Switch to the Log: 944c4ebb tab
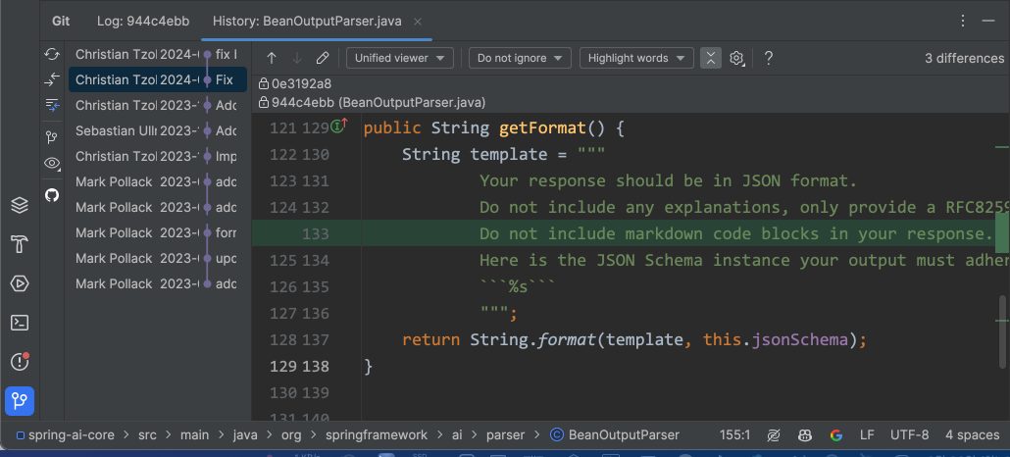The image size is (1010, 457). click(143, 21)
